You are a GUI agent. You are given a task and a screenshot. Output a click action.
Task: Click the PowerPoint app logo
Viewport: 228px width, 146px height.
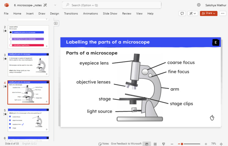(7, 5)
